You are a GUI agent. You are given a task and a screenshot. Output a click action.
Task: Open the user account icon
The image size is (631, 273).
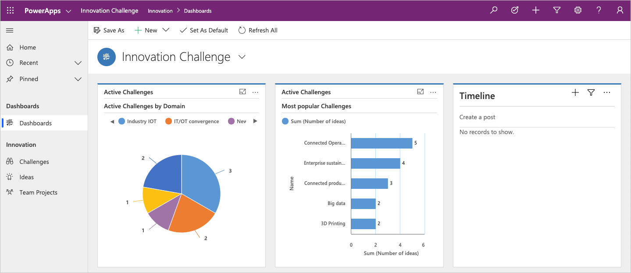[620, 11]
